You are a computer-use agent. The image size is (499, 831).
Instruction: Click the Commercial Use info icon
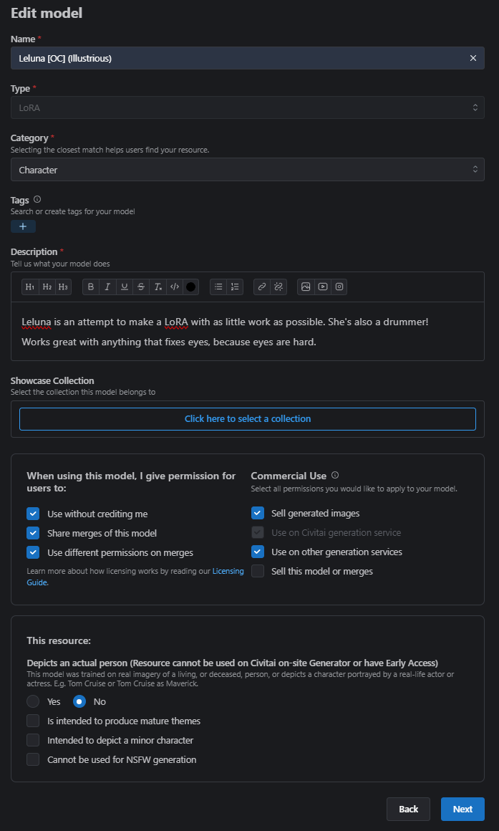pos(335,475)
